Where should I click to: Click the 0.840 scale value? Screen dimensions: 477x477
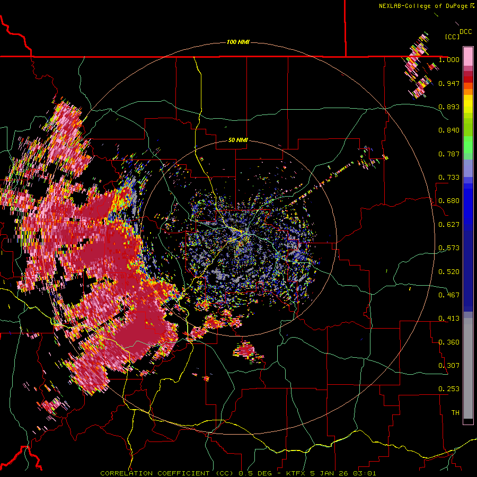[x=449, y=130]
